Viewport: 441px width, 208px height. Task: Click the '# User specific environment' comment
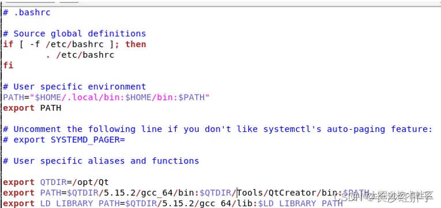click(74, 86)
